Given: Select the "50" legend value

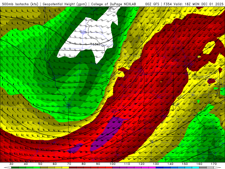Looking at the screenshot, I should point(40,164).
